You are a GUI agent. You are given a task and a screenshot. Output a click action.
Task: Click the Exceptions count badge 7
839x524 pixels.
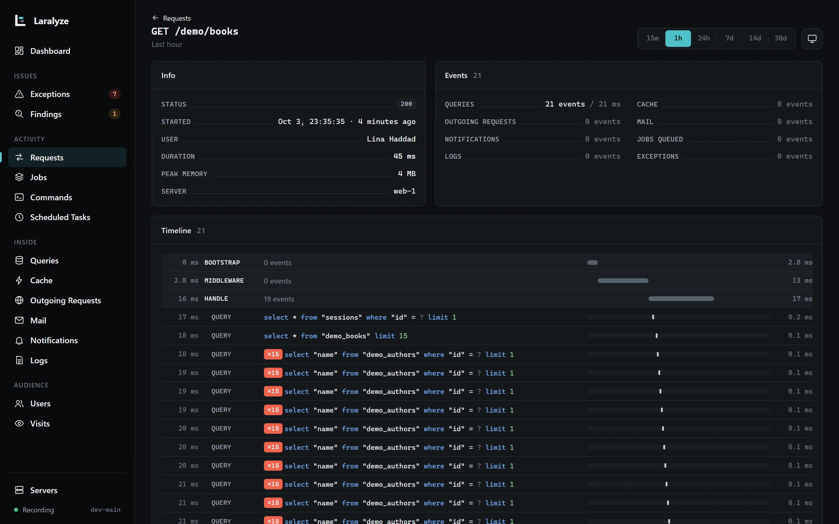[114, 94]
